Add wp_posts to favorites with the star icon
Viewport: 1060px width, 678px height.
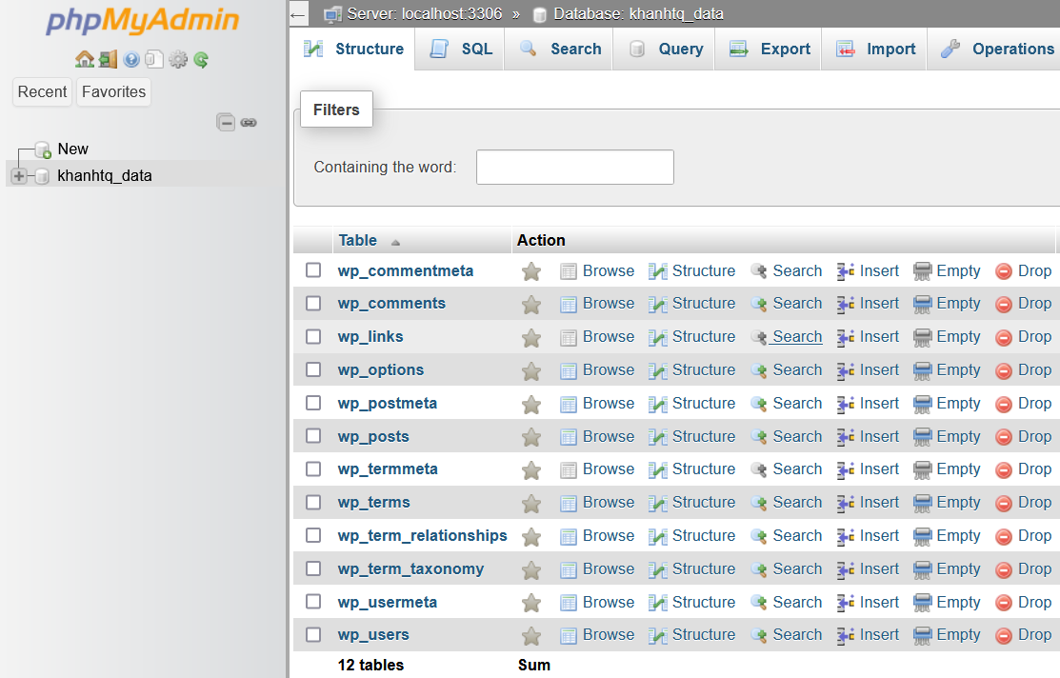click(x=531, y=437)
